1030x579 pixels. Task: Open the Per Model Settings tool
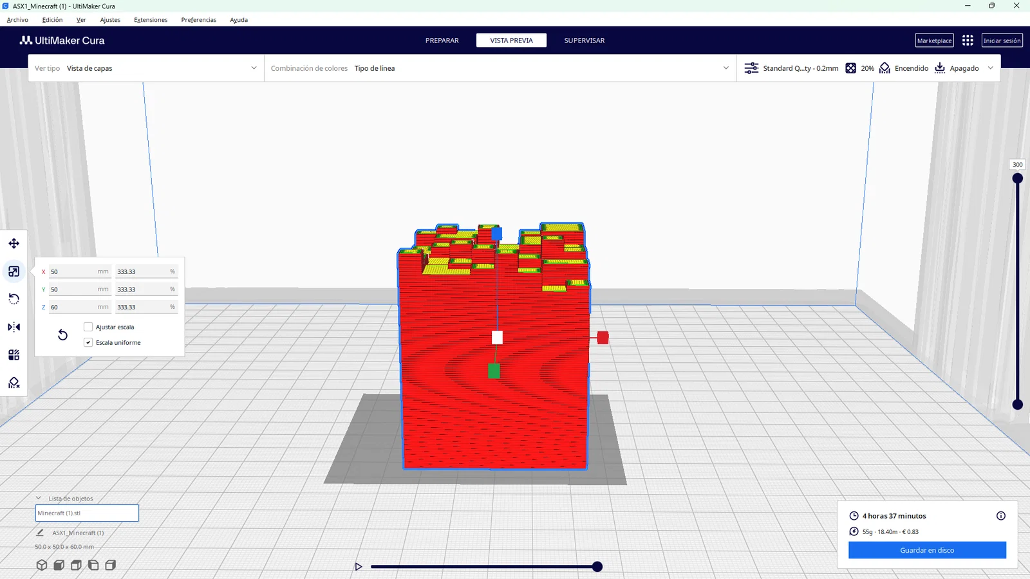(x=14, y=355)
